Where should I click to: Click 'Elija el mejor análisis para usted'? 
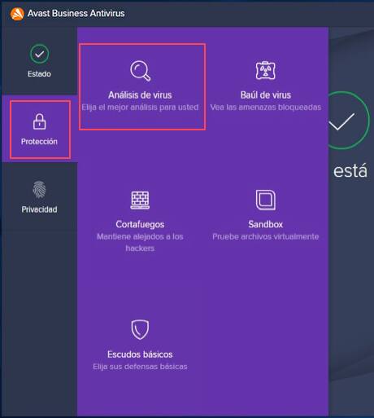[140, 108]
